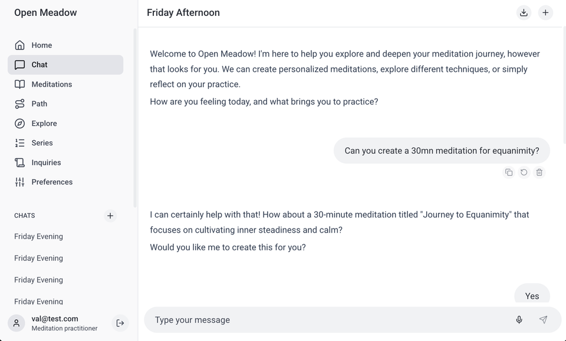Add a chat via the CHATS plus button
This screenshot has height=341, width=566.
coord(110,216)
